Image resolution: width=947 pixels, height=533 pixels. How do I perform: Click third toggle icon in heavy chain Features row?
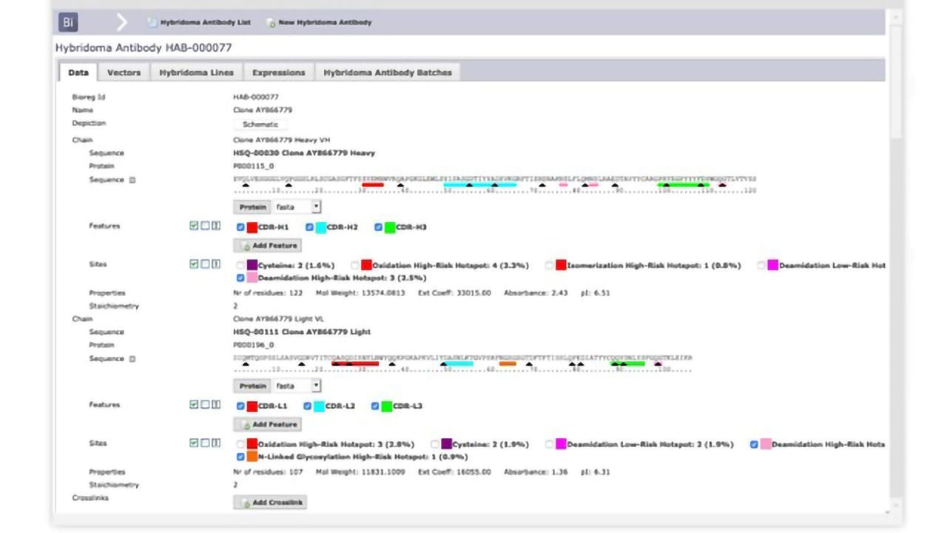(x=216, y=227)
